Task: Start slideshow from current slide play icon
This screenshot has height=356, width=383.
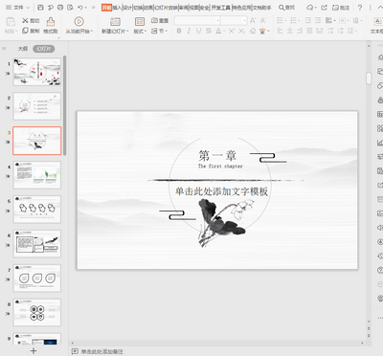Action: click(79, 21)
